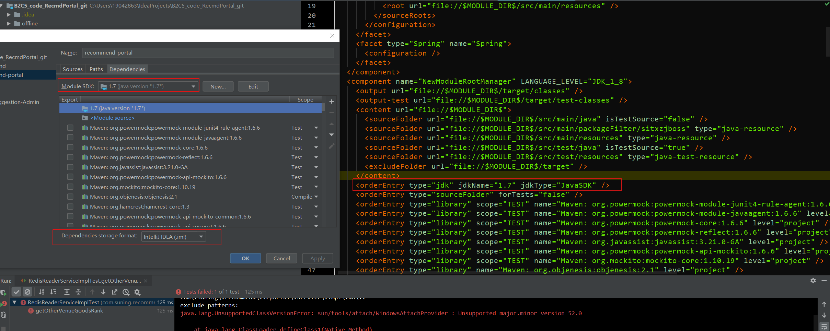Open test history clock icon
Image resolution: width=830 pixels, height=331 pixels.
point(126,292)
